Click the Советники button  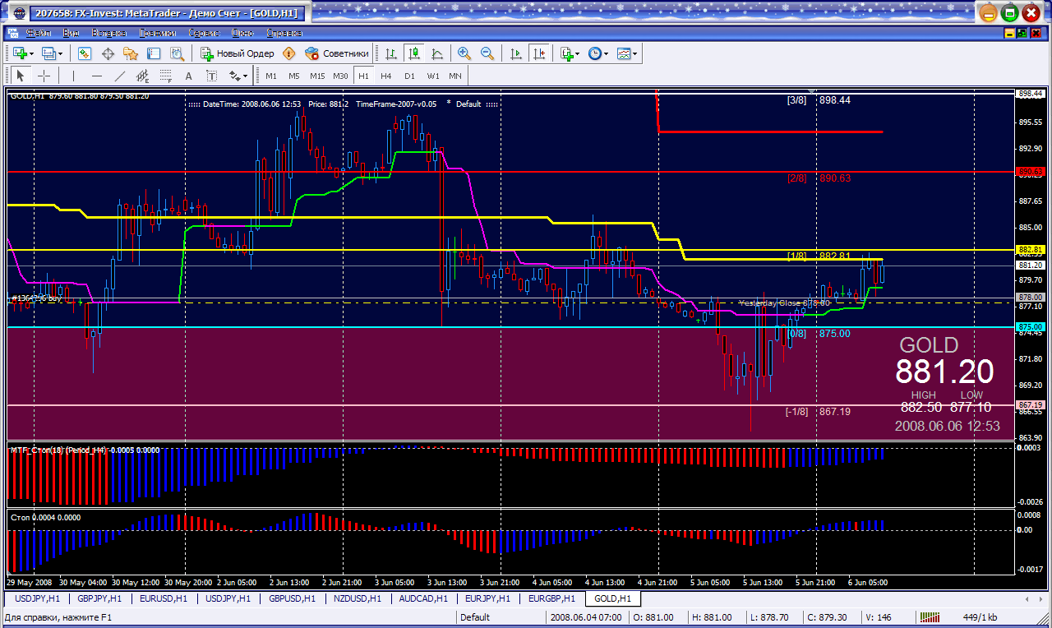pos(336,53)
